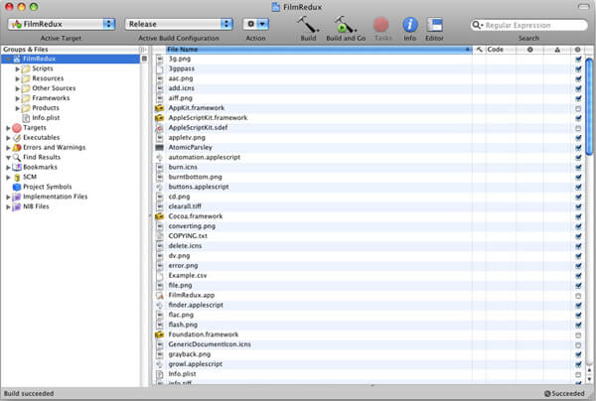This screenshot has height=401, width=596.
Task: Click the Regular Expression search field
Action: [531, 23]
